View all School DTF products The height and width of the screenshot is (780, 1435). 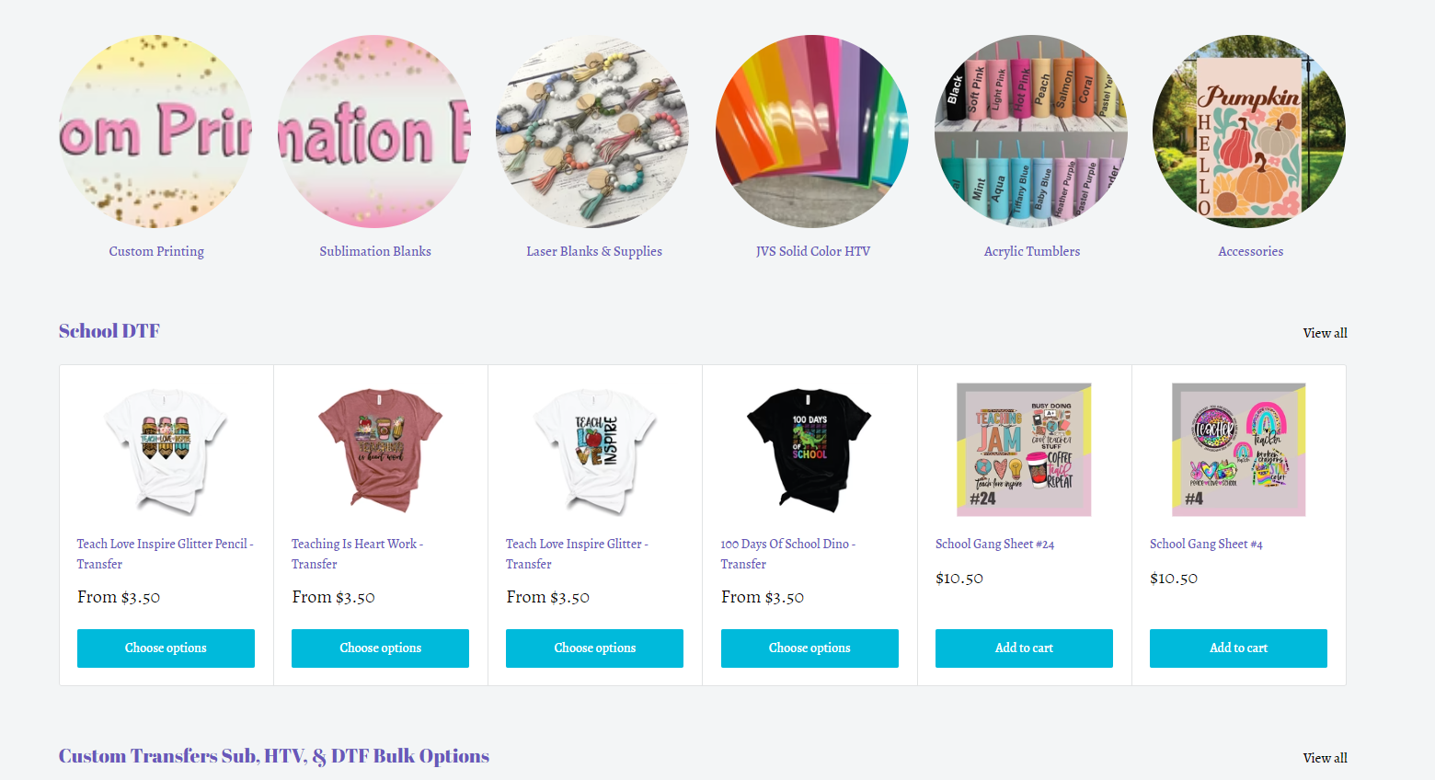1325,333
